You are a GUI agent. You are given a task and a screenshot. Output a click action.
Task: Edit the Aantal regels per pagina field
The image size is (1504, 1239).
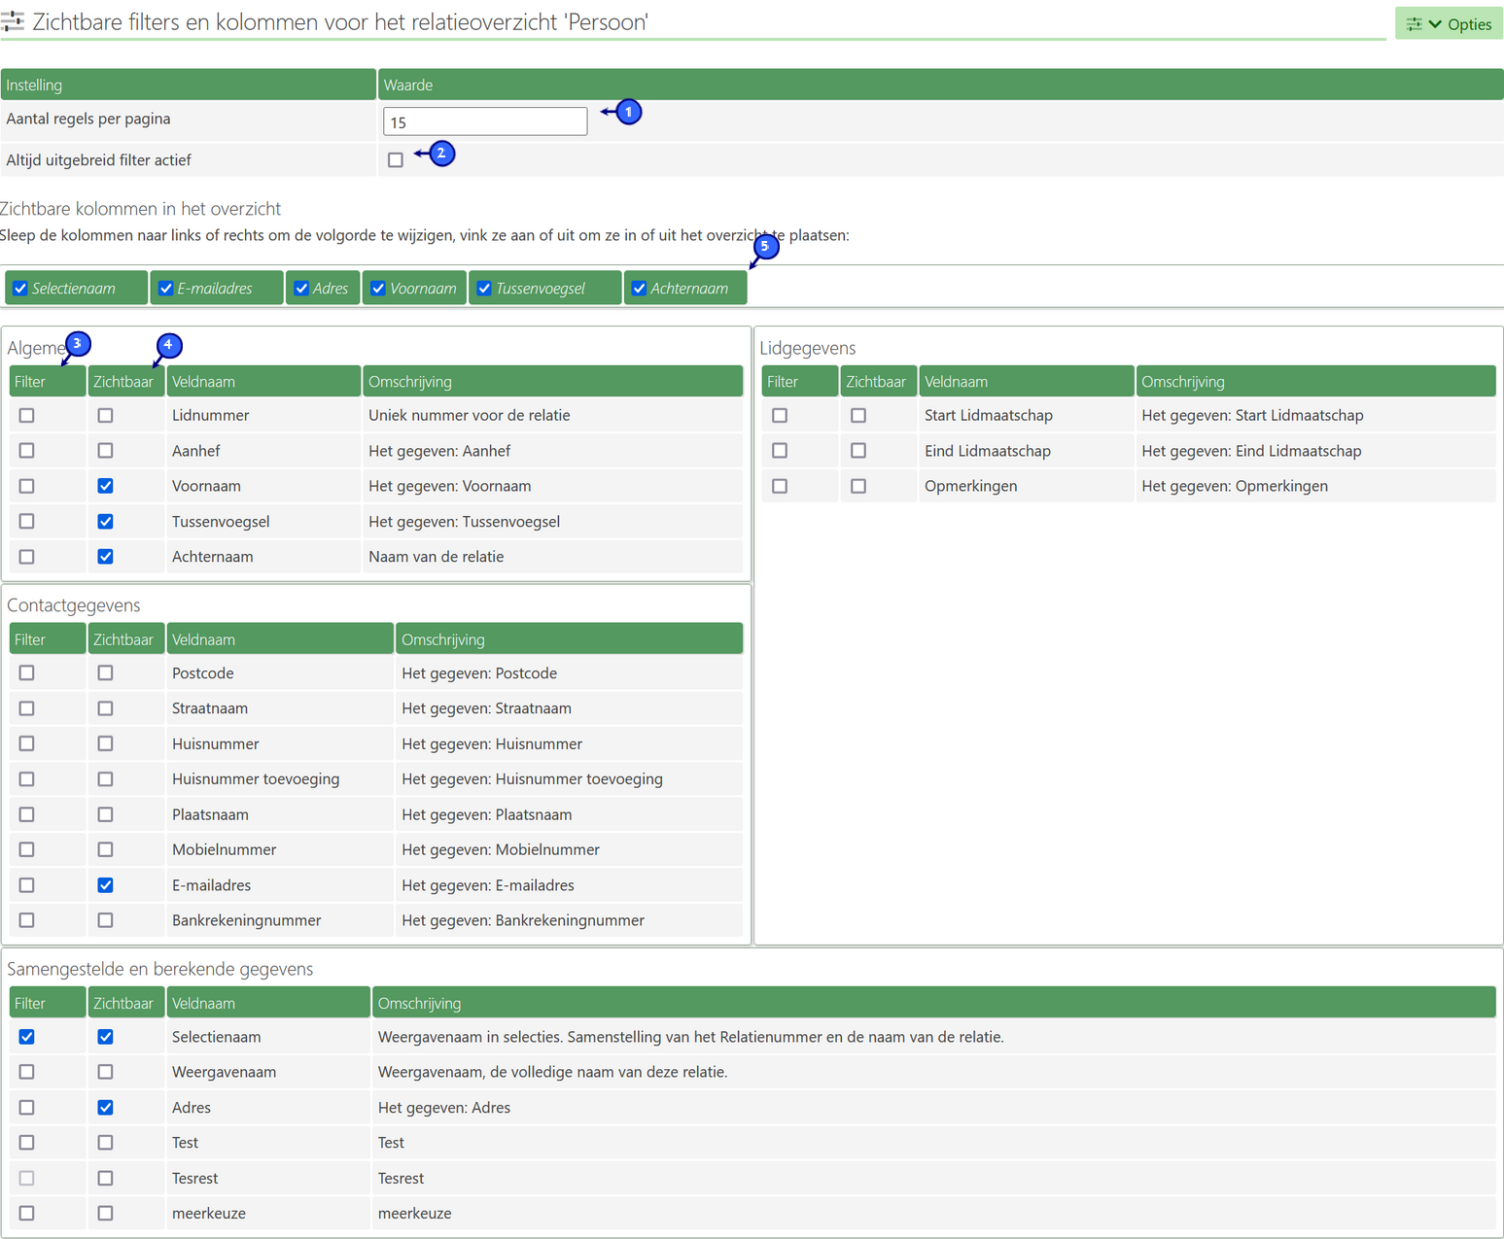coord(485,121)
